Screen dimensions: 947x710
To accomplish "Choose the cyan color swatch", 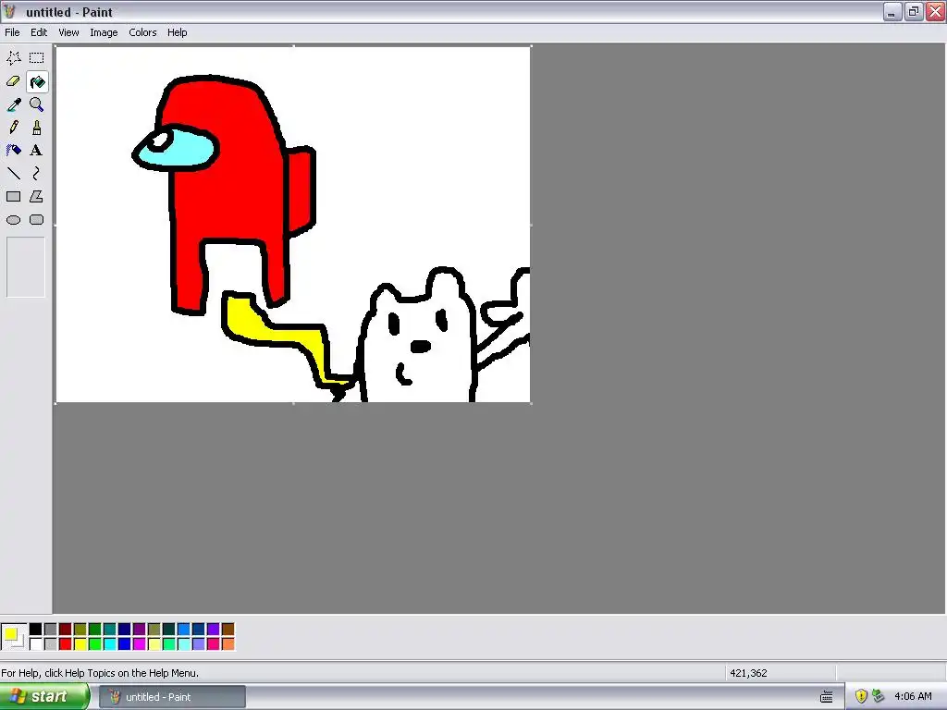I will [109, 644].
